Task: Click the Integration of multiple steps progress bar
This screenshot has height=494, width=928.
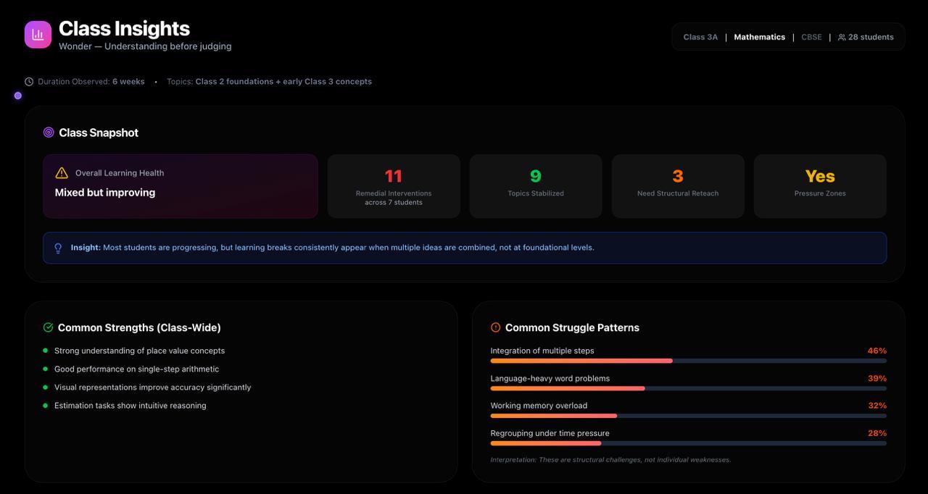Action: pyautogui.click(x=688, y=361)
